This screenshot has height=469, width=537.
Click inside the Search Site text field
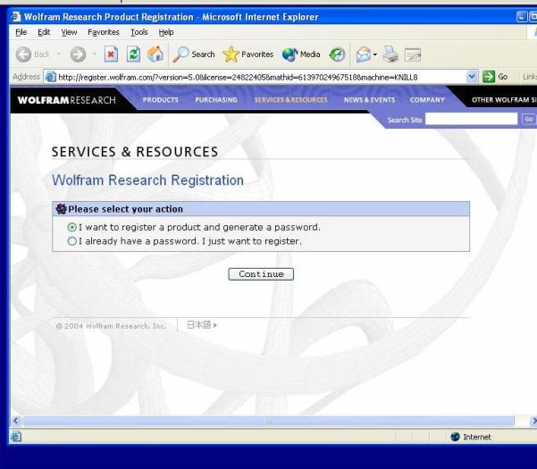click(x=470, y=118)
